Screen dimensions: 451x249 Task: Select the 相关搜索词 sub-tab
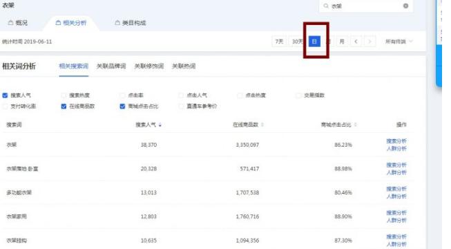[74, 66]
